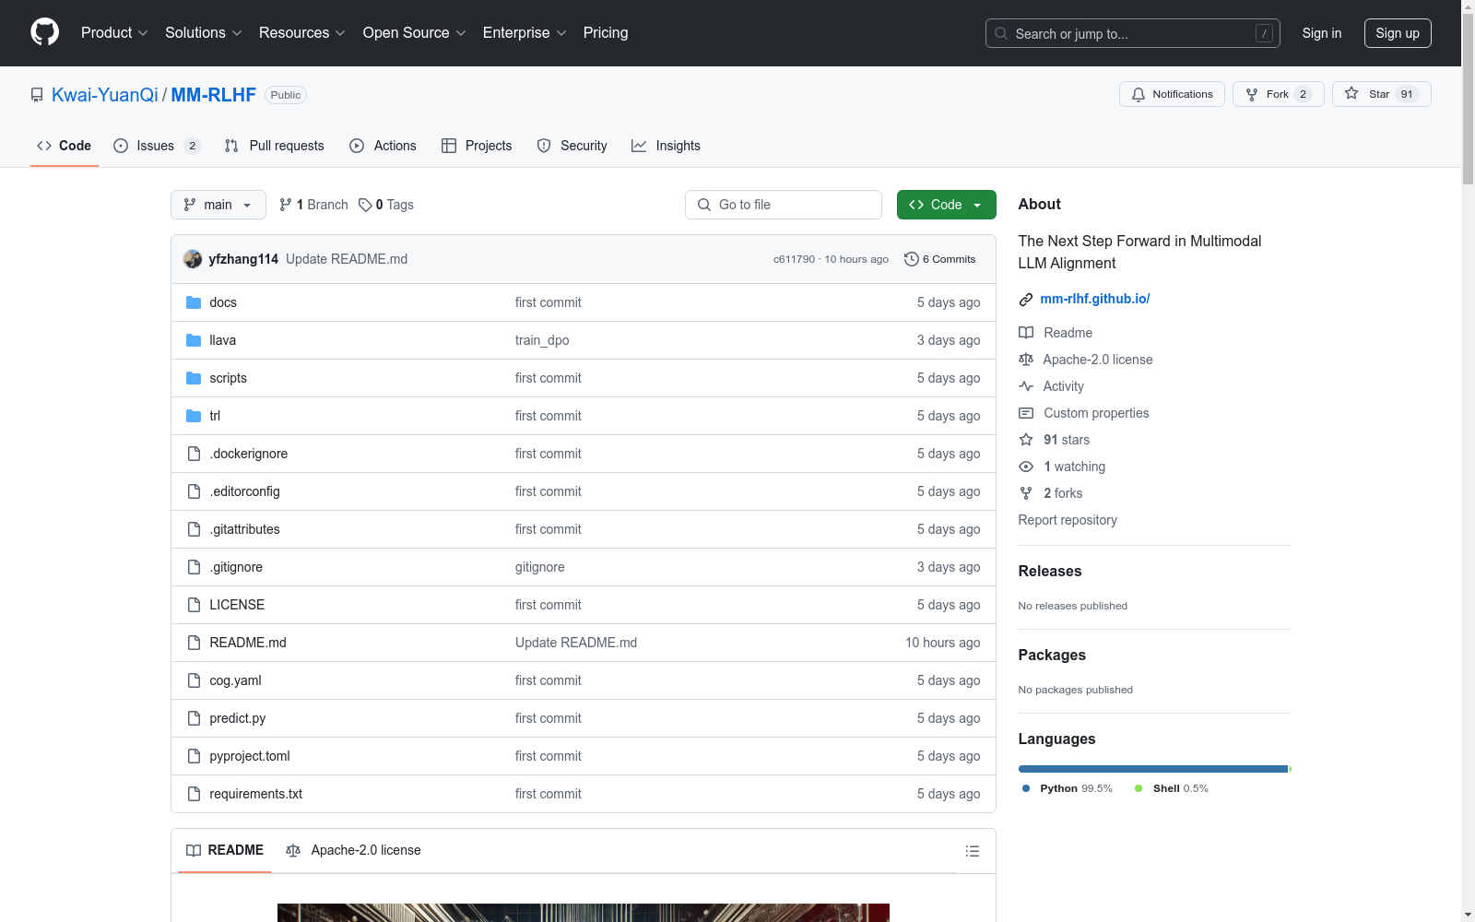Expand the Product navigation menu
This screenshot has height=922, width=1475.
(114, 33)
